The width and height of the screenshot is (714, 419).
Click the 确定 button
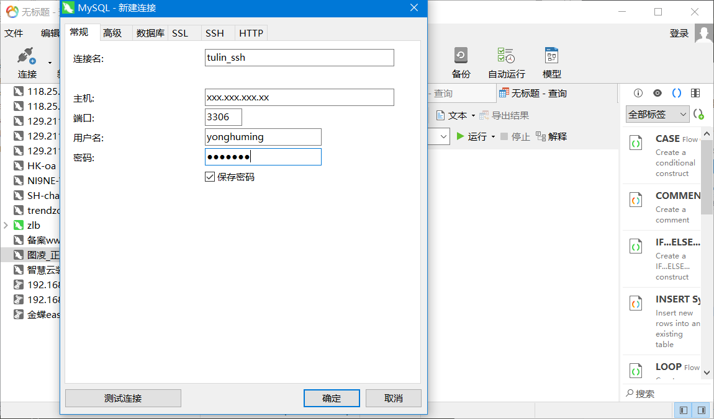[x=332, y=398]
